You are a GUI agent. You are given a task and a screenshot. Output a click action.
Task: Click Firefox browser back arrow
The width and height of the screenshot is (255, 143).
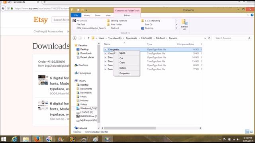point(3,8)
